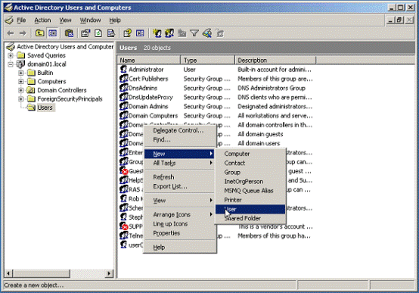
Task: Open the Help menu in menu bar
Action: [x=115, y=20]
